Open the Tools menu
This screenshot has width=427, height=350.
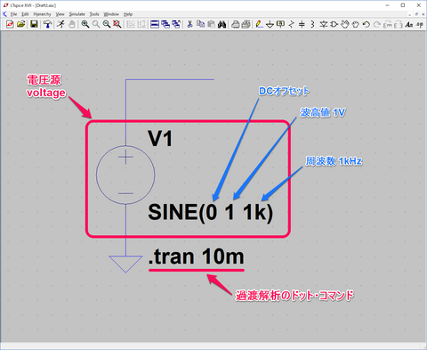(x=94, y=14)
